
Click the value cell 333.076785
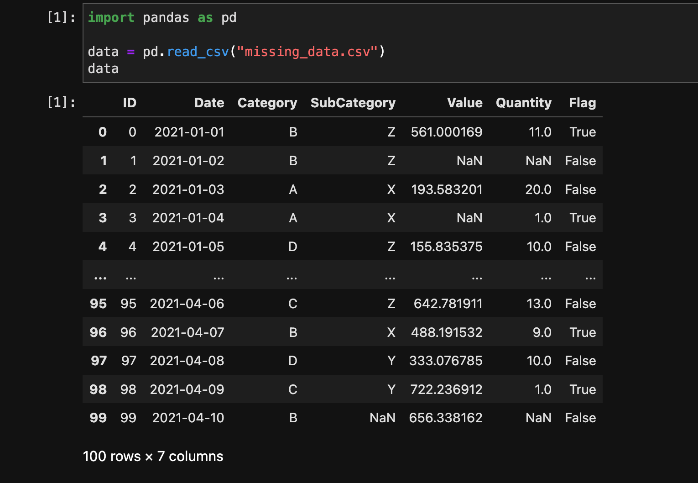pos(446,361)
